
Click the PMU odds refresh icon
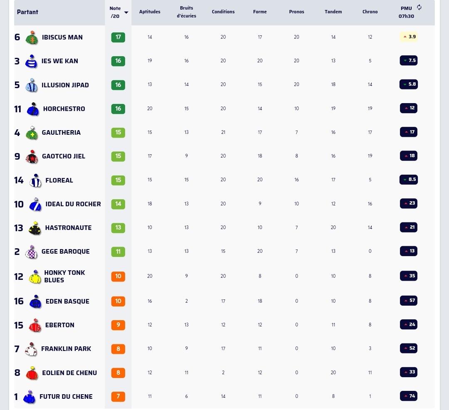click(x=419, y=7)
